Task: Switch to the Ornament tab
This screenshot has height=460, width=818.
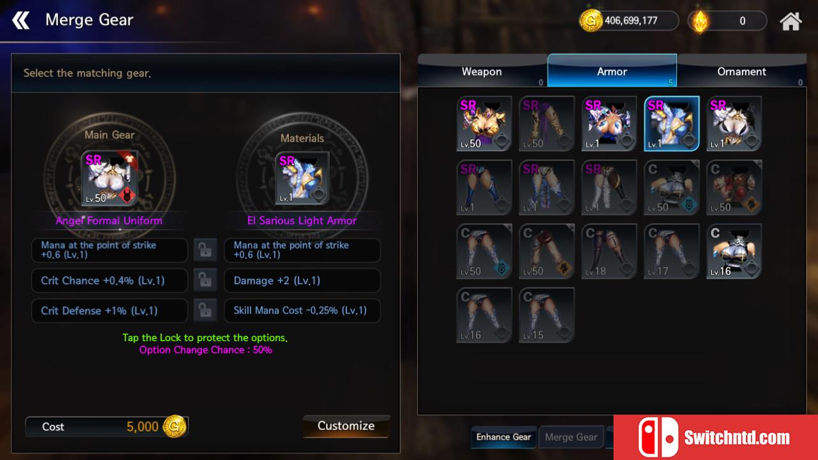Action: 741,72
